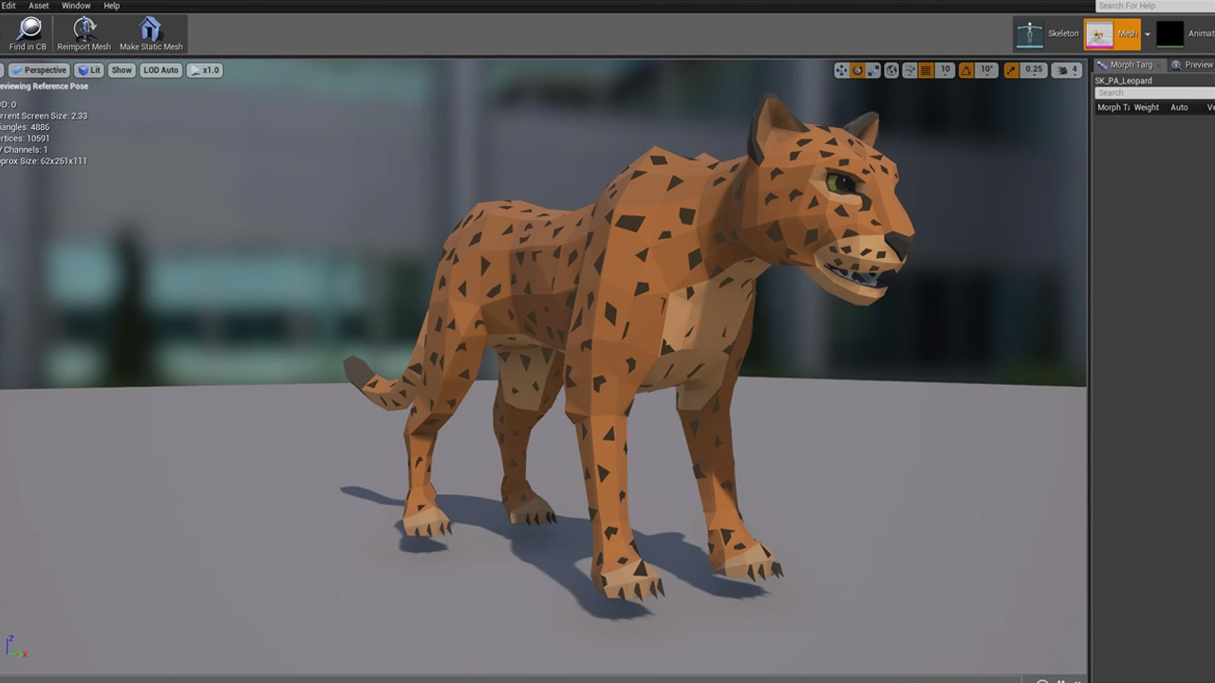Open the grid snap size dropdown
Viewport: 1215px width, 683px height.
click(x=945, y=70)
